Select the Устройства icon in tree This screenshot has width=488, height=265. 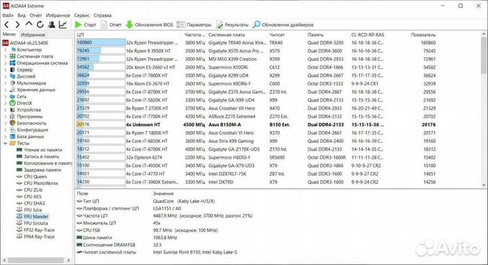pos(12,110)
